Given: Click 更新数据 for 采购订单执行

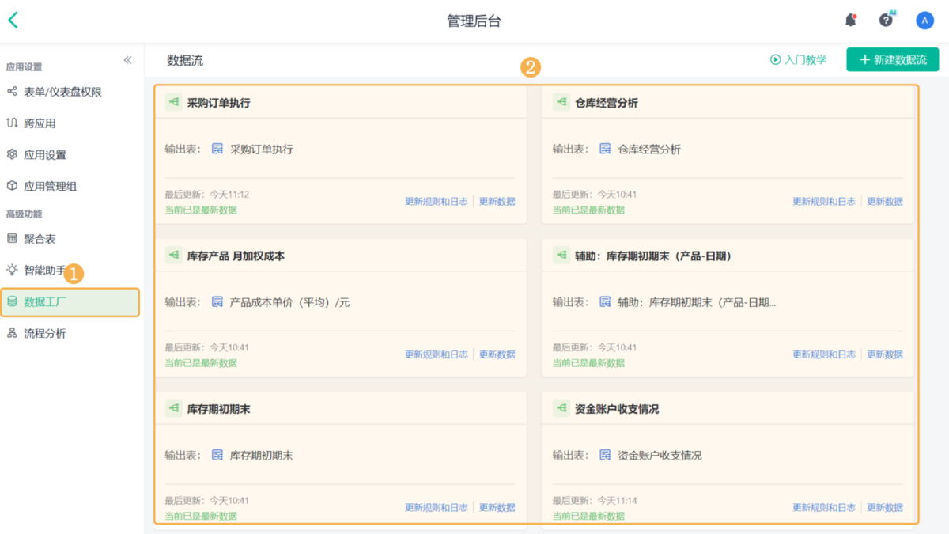Looking at the screenshot, I should click(x=497, y=202).
